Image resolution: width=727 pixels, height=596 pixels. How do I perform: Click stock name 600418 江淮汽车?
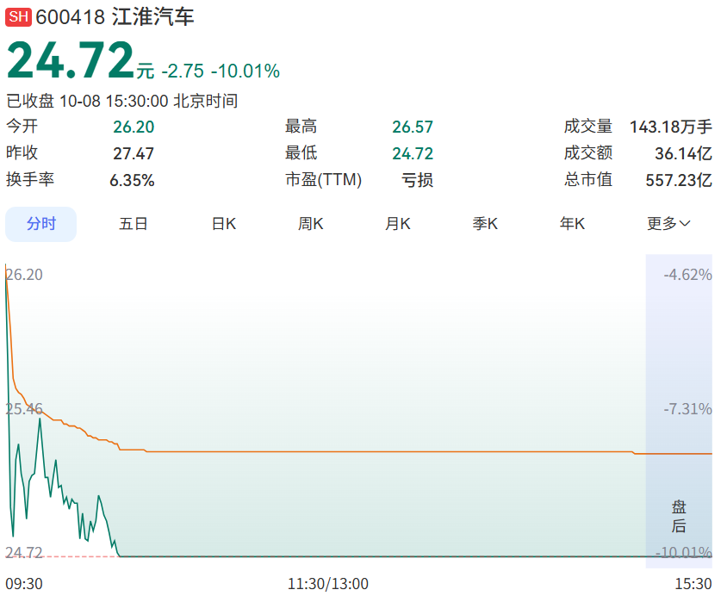(115, 17)
